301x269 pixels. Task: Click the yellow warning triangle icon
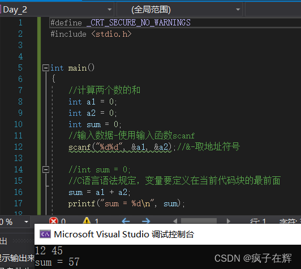coord(87,221)
